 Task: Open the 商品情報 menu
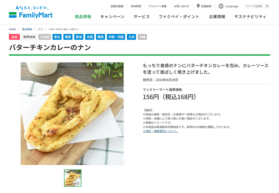(83, 17)
